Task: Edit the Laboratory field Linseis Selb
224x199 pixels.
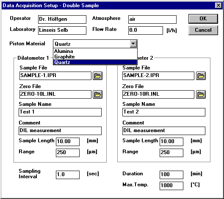Action: [62, 30]
